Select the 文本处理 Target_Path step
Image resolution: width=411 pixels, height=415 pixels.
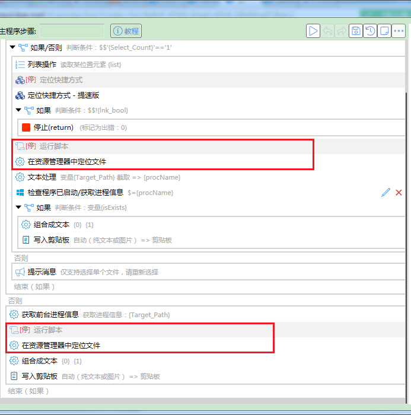click(x=209, y=177)
